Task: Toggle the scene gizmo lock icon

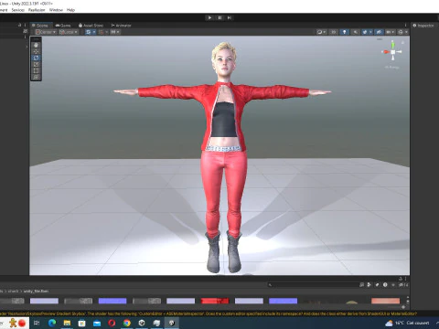Action: point(402,42)
